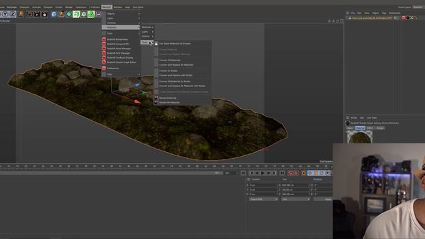This screenshot has height=239, width=425.
Task: Open Redshift Feedback Display entry
Action: click(x=121, y=58)
